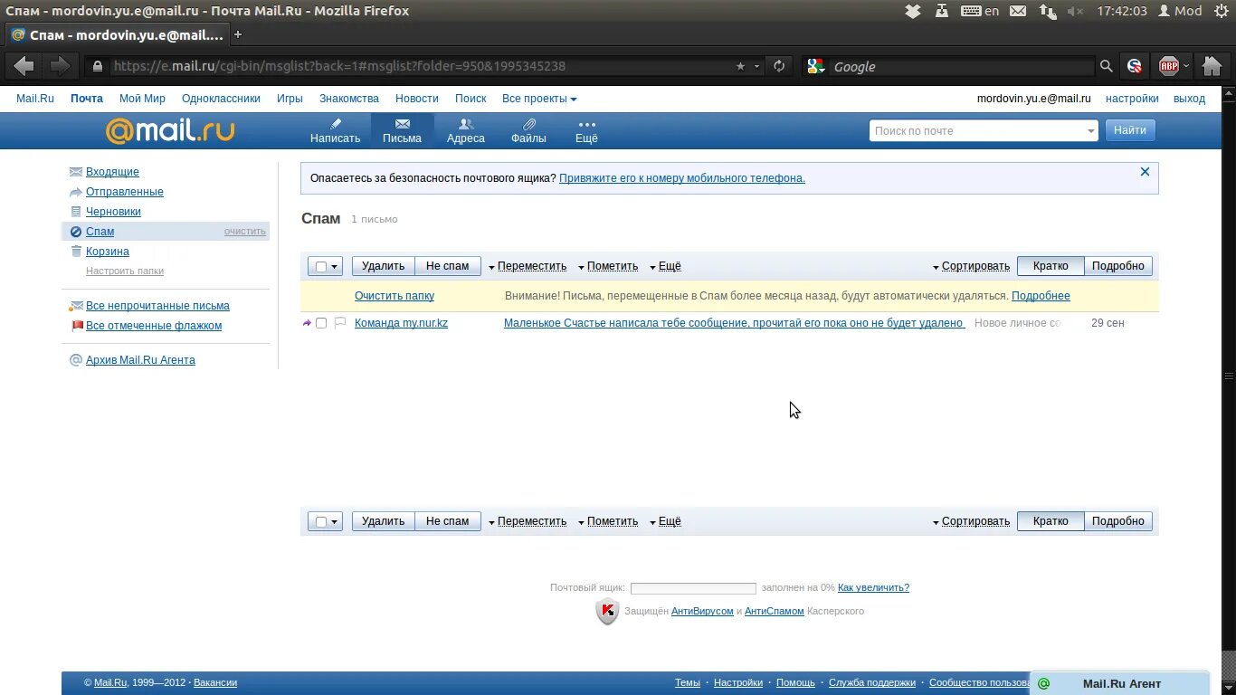
Task: Click the Kaspersky shield icon
Action: 607,612
